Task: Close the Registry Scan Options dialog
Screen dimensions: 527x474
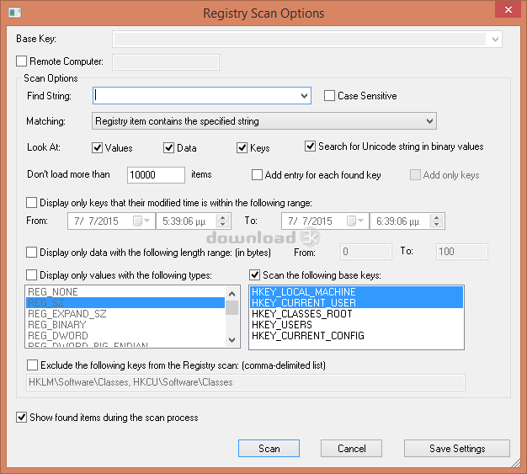Action: [x=503, y=12]
